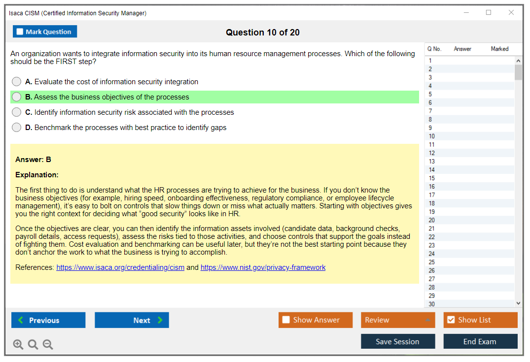This screenshot has width=530, height=362.
Task: Click the zoom in magnifier icon
Action: coord(18,344)
